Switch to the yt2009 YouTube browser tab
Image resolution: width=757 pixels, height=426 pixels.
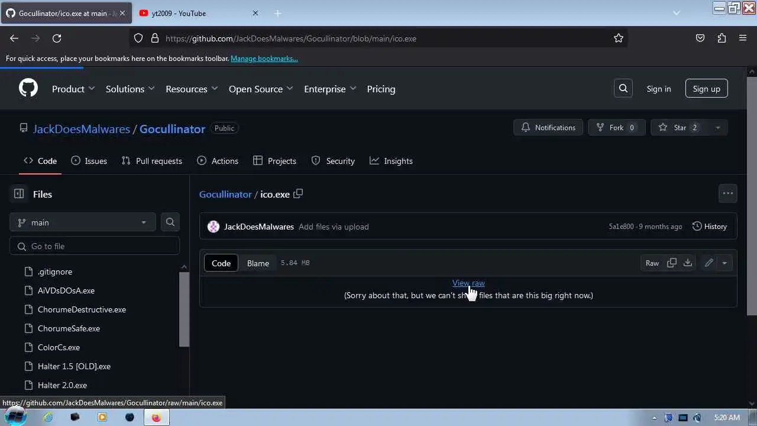199,13
